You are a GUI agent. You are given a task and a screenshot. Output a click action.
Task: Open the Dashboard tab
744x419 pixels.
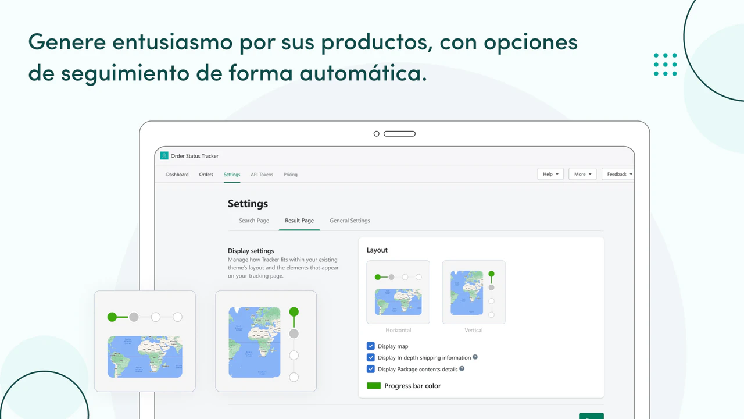pos(177,175)
